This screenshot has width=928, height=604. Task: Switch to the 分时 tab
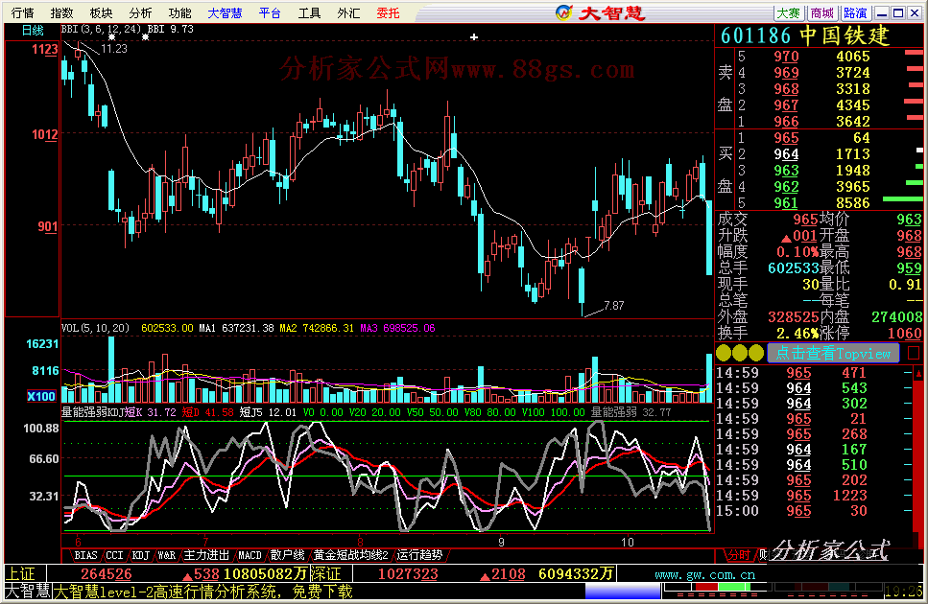click(739, 555)
